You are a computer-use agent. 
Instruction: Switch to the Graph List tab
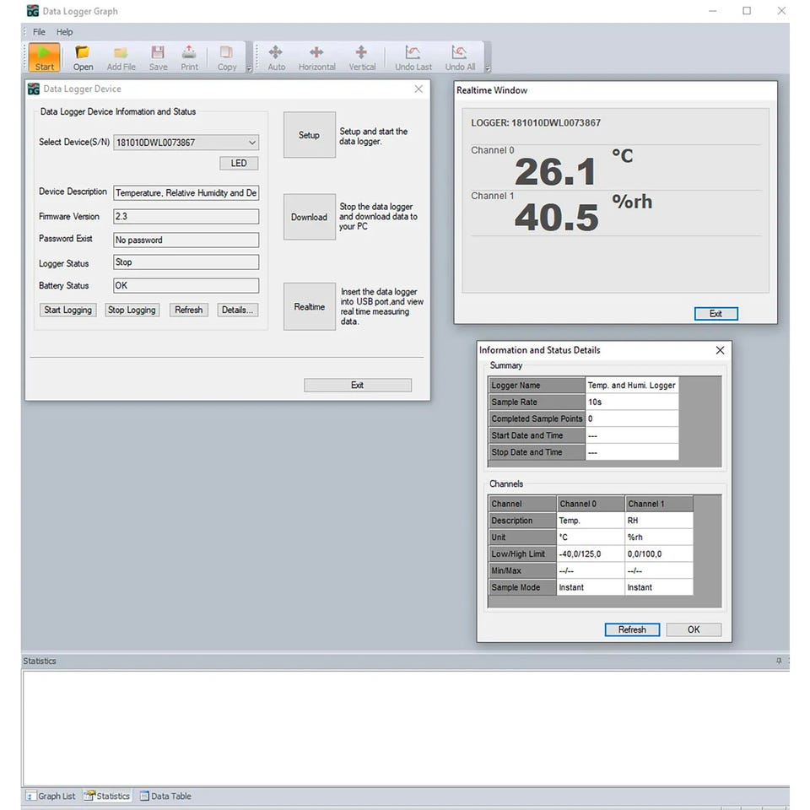51,796
